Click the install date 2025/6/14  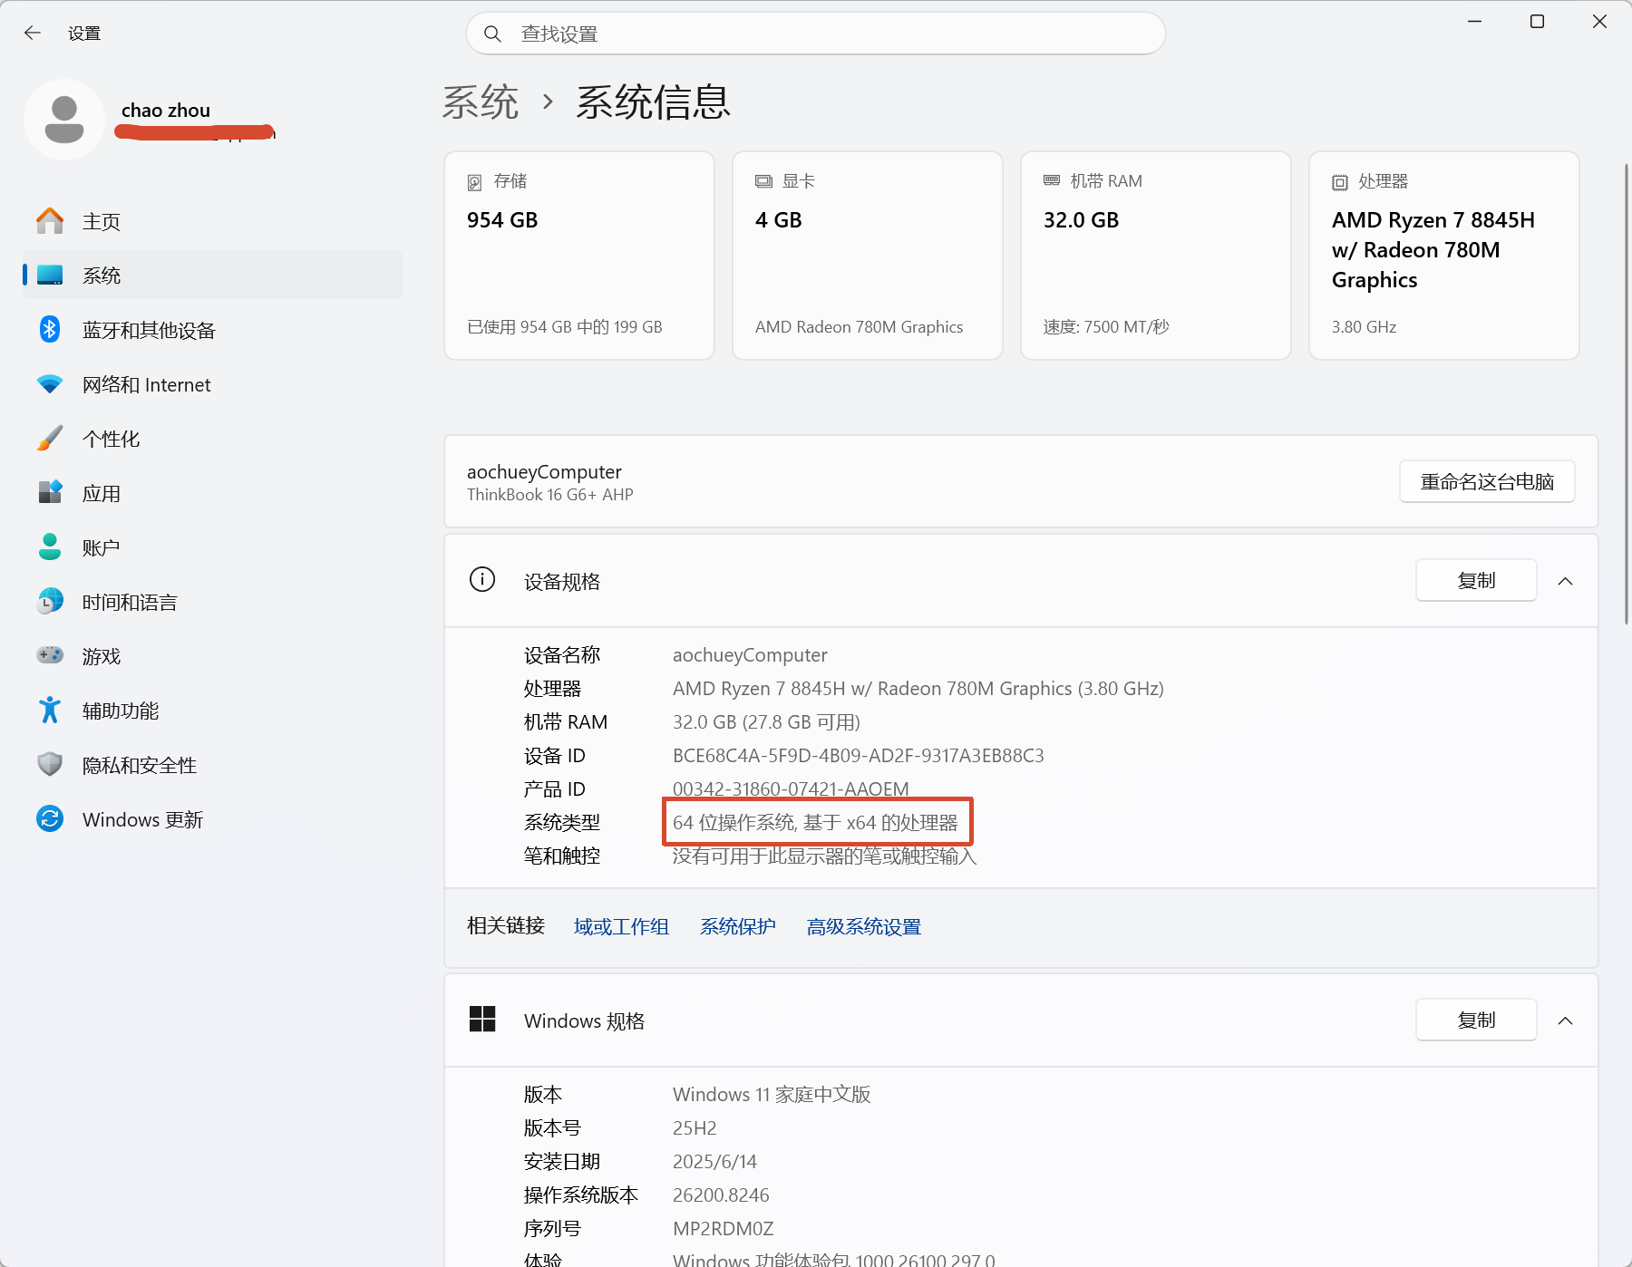pos(714,1161)
